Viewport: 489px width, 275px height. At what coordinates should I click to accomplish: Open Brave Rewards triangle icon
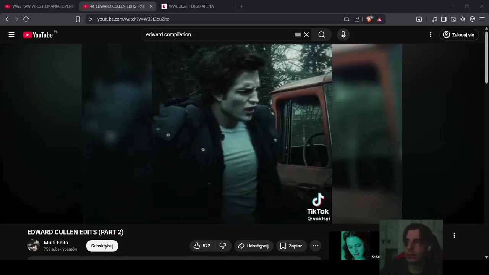click(379, 19)
